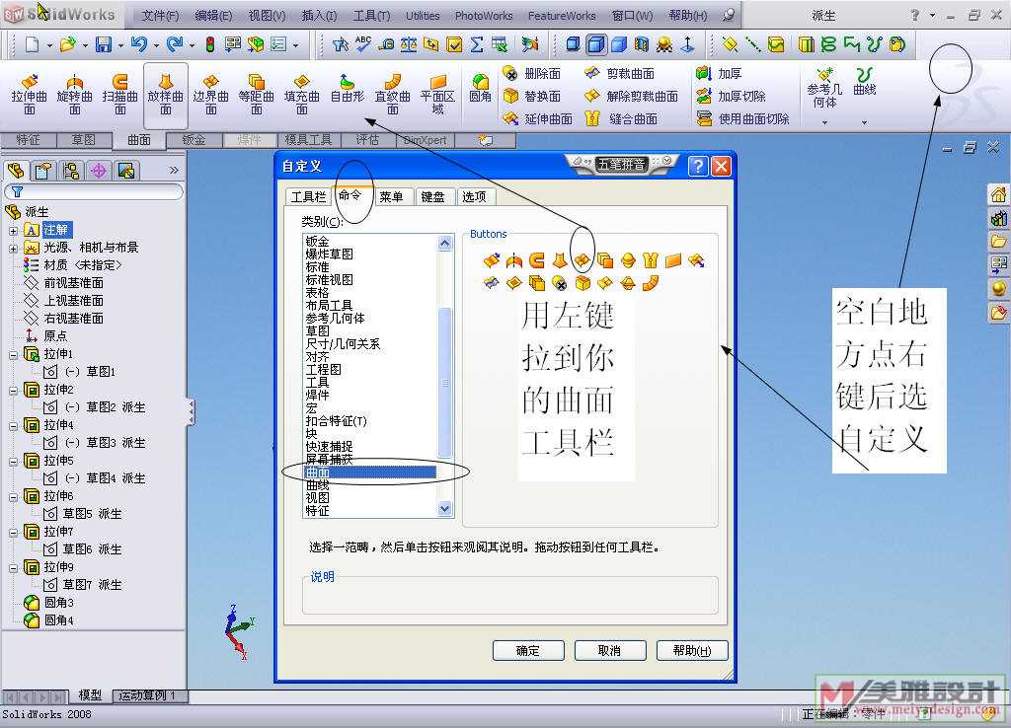Expand the 注解 node in the feature tree
This screenshot has height=728, width=1011.
(x=13, y=230)
